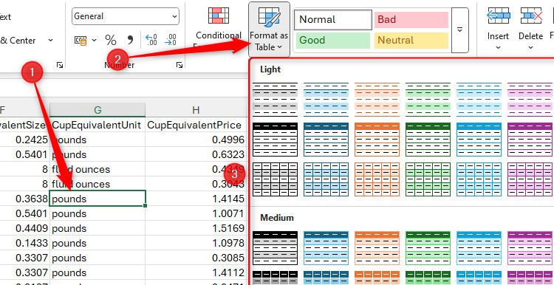This screenshot has width=554, height=285.
Task: Choose light blue Medium style, first row
Action: point(479,248)
